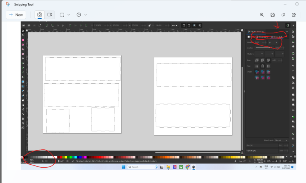Click the Cut scissors icon

pyautogui.click(x=293, y=83)
